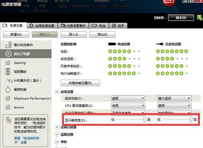Click the 计时器关闭 (演示) projector icon
The width and height of the screenshot is (203, 148).
point(9,81)
